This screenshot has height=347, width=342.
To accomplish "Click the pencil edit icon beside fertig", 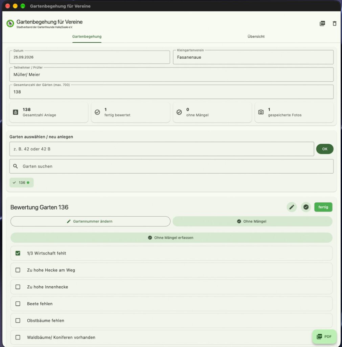I will click(292, 207).
